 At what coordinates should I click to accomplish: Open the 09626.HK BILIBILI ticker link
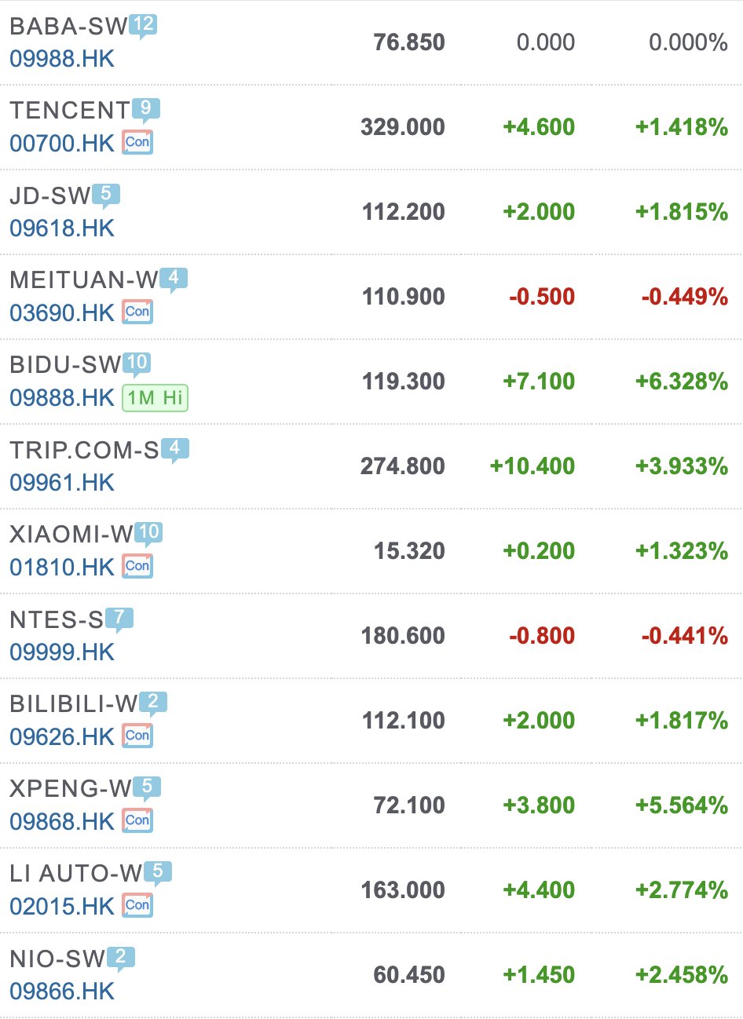[x=62, y=737]
